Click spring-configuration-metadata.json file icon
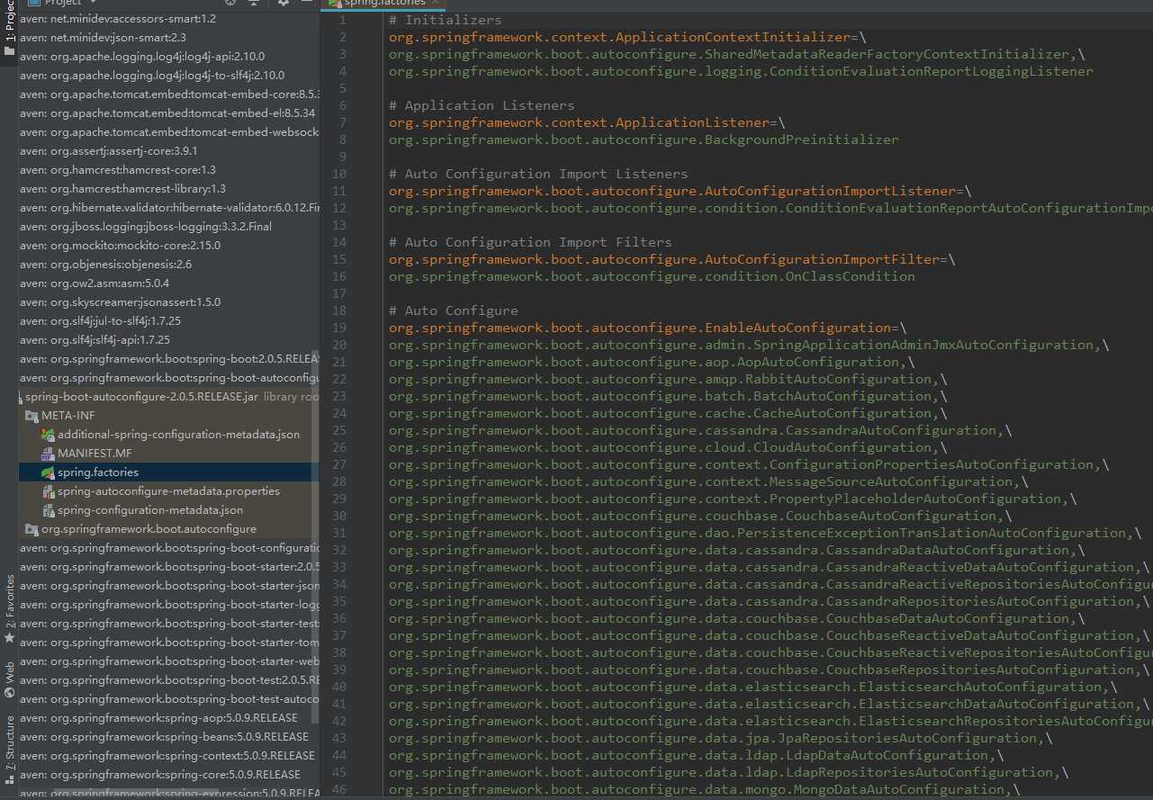1153x800 pixels. tap(48, 510)
